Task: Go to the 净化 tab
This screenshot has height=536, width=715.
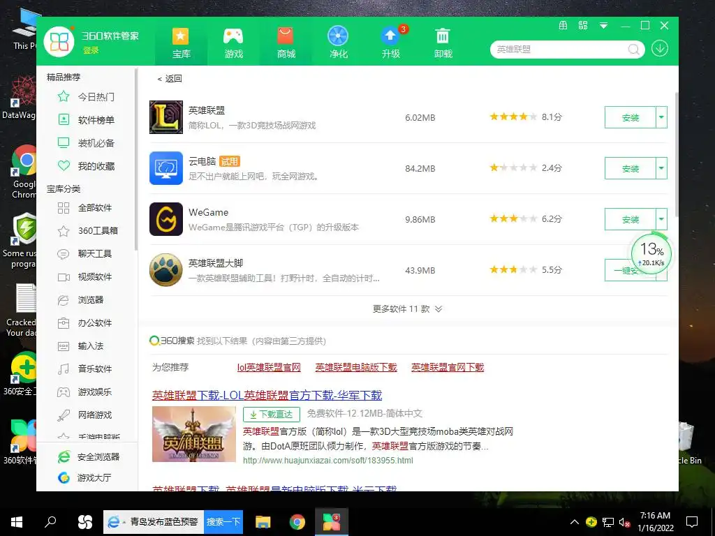Action: [339, 43]
